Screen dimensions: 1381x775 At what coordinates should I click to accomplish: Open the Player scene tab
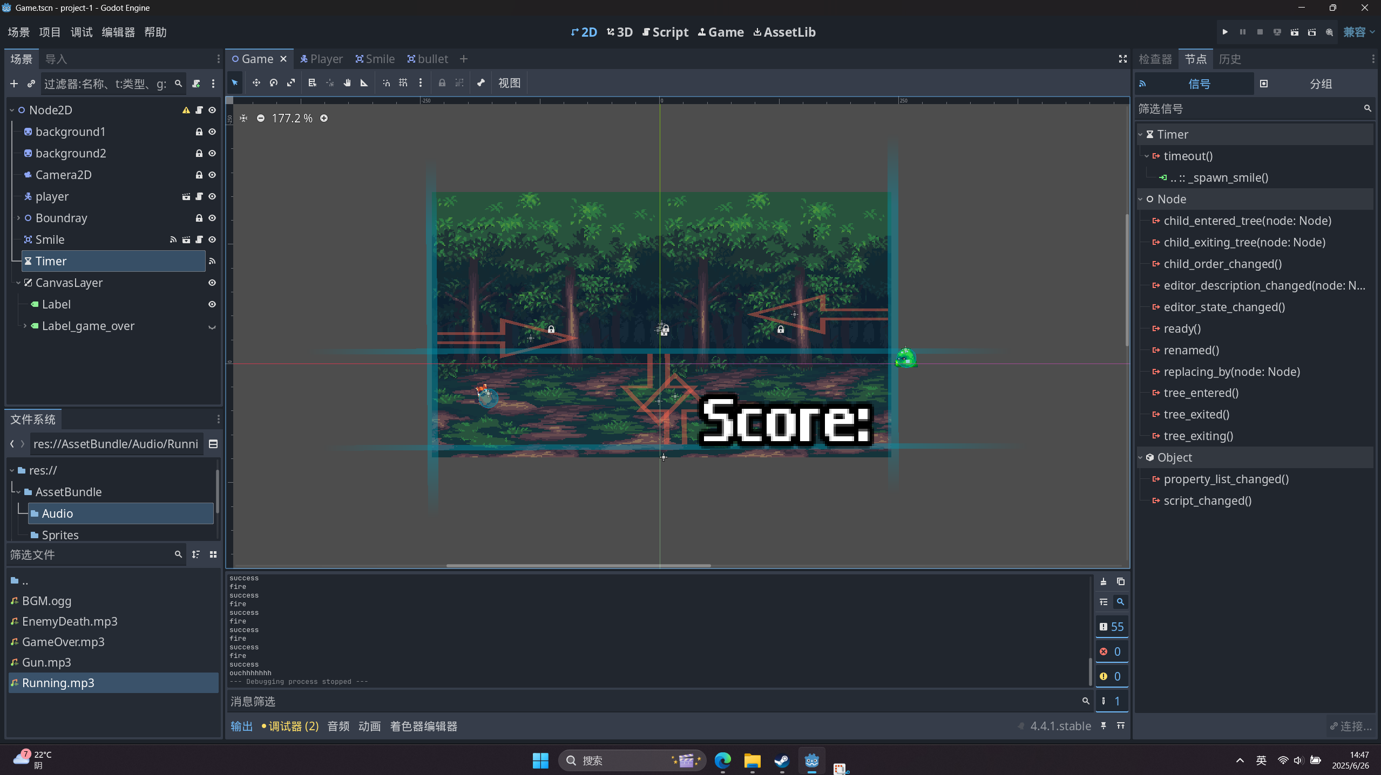tap(321, 59)
